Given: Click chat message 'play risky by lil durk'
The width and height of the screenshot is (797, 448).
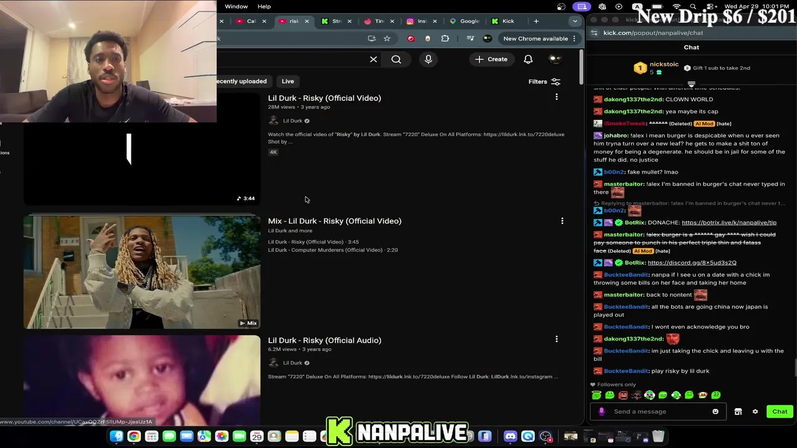Looking at the screenshot, I should coord(680,371).
